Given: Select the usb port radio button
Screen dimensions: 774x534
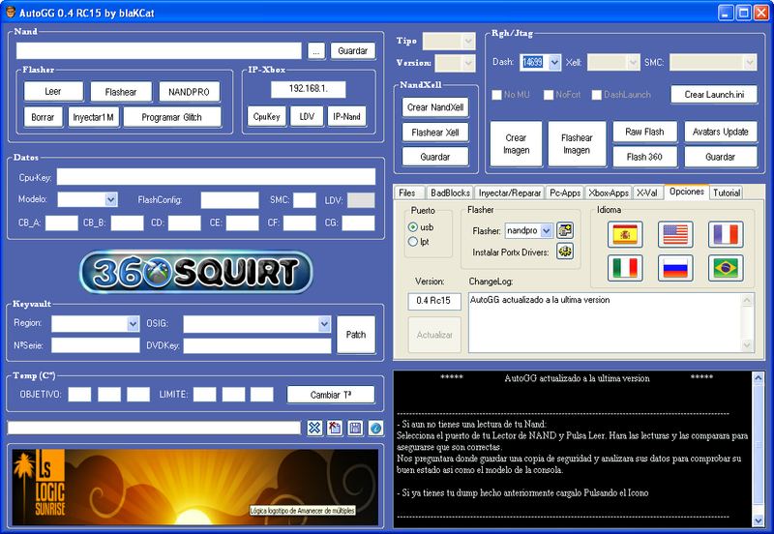Looking at the screenshot, I should (413, 227).
